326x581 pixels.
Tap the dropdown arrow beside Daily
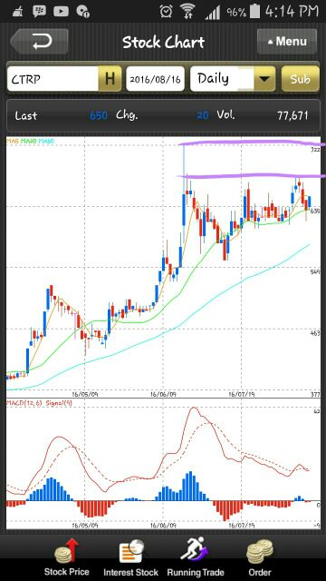click(x=264, y=79)
